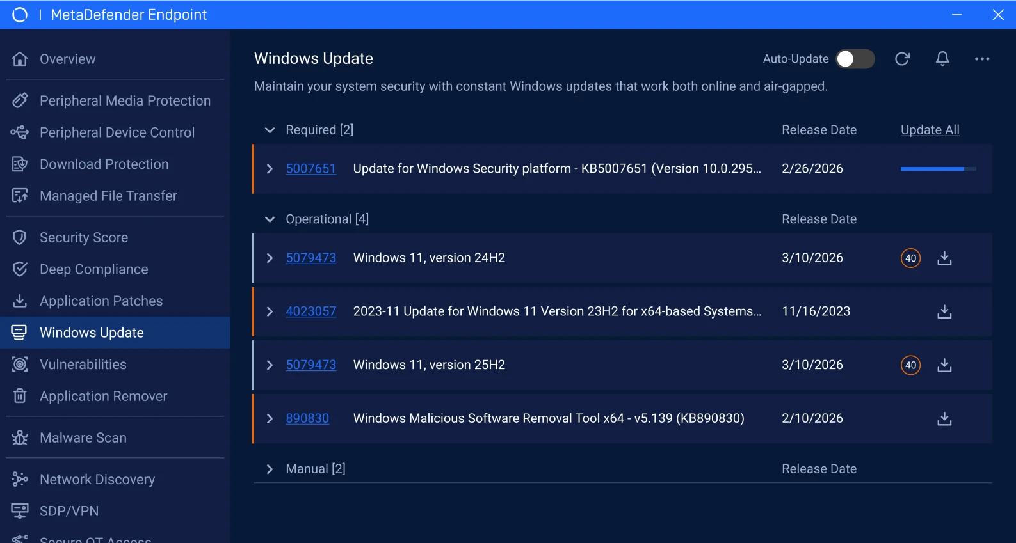Expand details for update 5007651 row

(270, 169)
